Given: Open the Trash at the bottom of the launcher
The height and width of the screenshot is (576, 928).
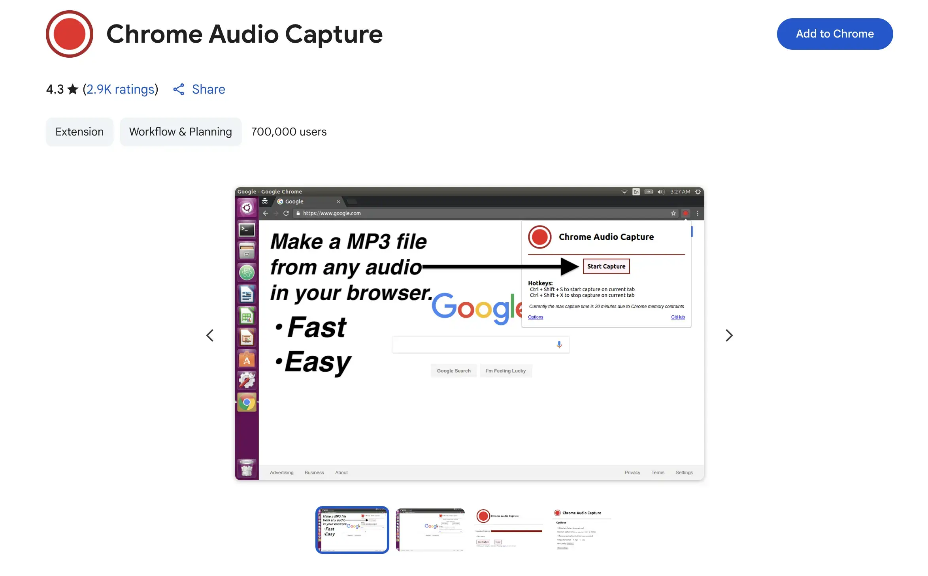Looking at the screenshot, I should coord(247,468).
